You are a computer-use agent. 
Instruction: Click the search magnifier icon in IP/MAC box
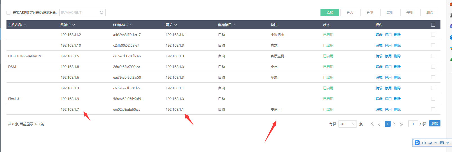pyautogui.click(x=102, y=12)
